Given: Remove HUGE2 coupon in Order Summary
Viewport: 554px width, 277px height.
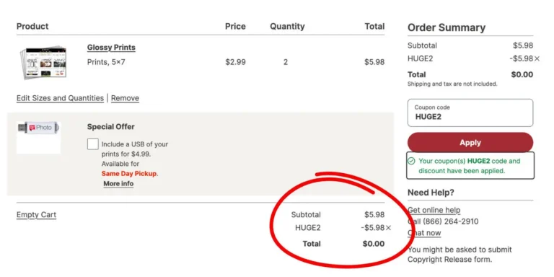Looking at the screenshot, I should pos(537,59).
